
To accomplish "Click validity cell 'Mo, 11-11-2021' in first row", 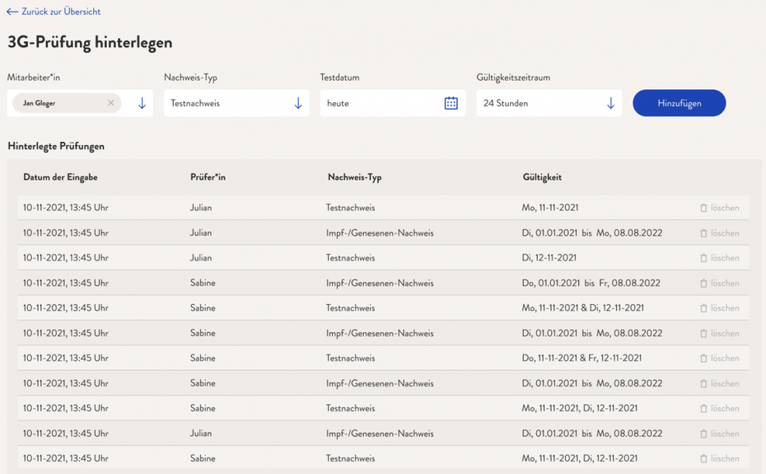I will click(x=550, y=208).
